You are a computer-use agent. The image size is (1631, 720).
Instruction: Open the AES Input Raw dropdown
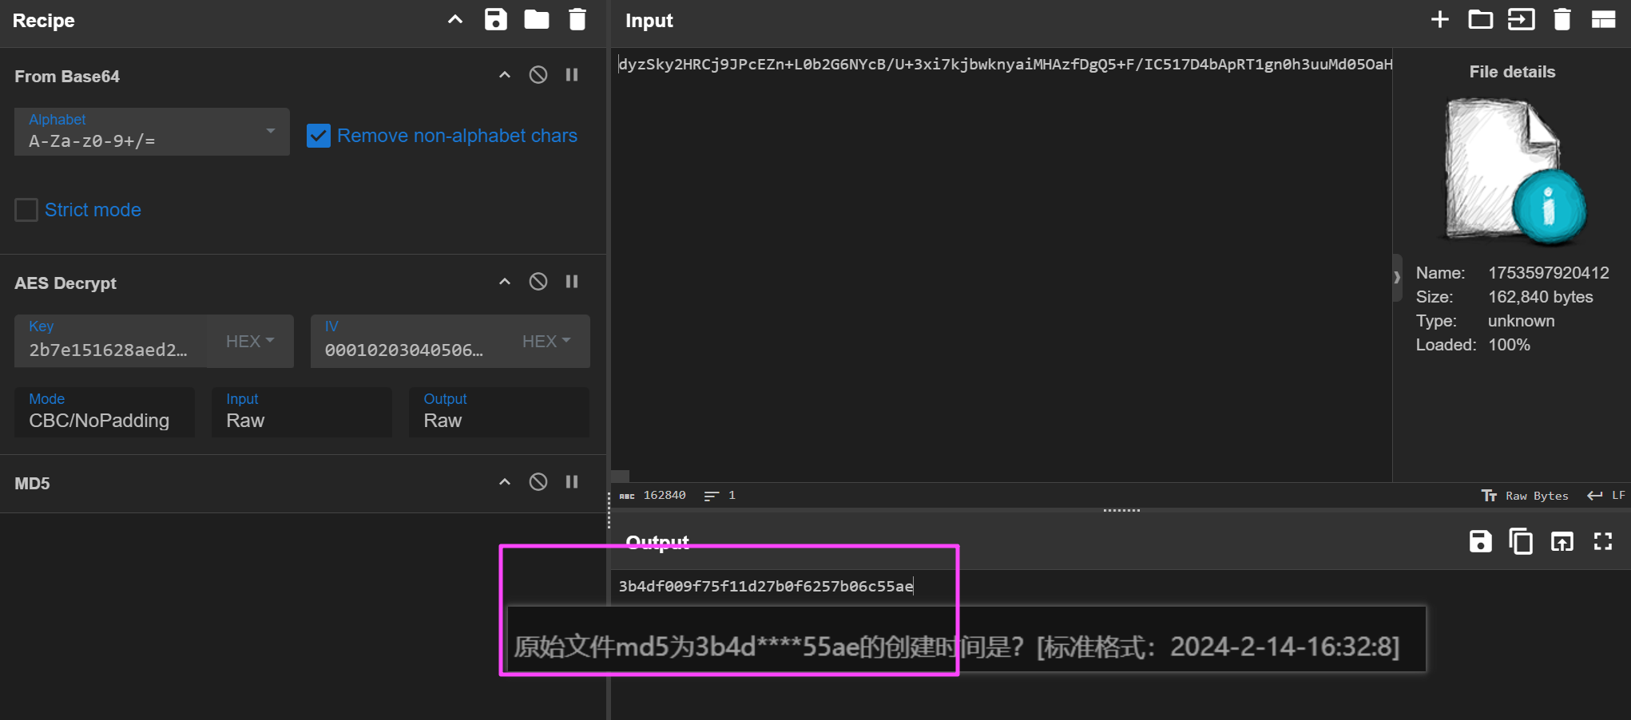[302, 412]
